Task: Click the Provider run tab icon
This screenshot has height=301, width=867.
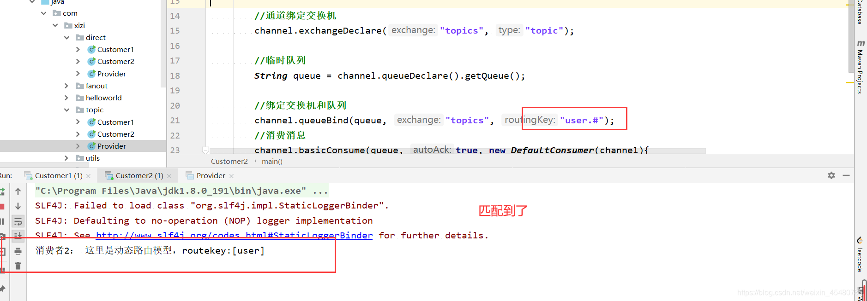Action: point(190,175)
